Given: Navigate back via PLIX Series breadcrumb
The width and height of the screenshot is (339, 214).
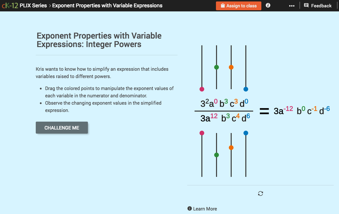Looking at the screenshot, I should (x=33, y=5).
